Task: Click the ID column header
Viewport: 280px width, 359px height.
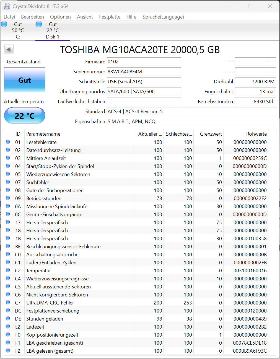Action: tap(18, 134)
